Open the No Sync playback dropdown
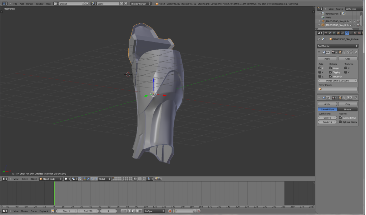Viewport: 366px width, 215px height. tap(154, 211)
